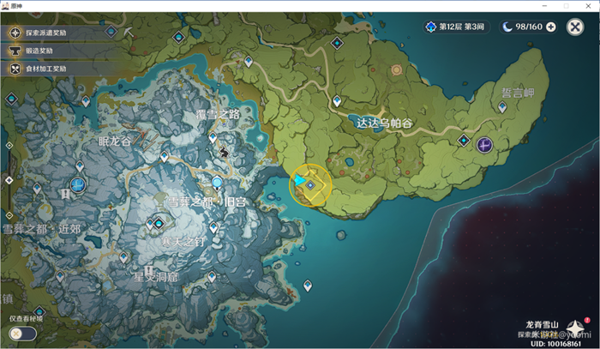
Task: Click anvil icon beside 锻造奖励
Action: [x=15, y=51]
